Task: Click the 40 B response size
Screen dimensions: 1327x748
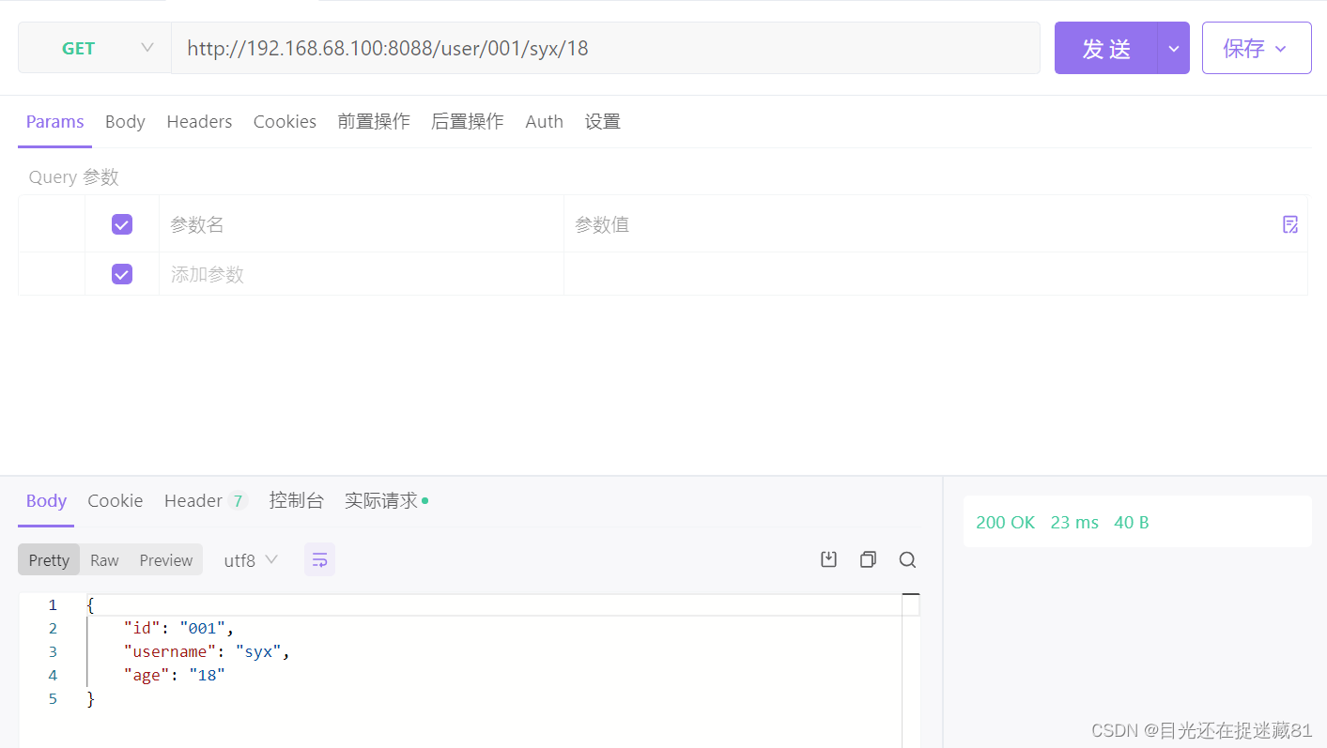Action: pos(1132,523)
